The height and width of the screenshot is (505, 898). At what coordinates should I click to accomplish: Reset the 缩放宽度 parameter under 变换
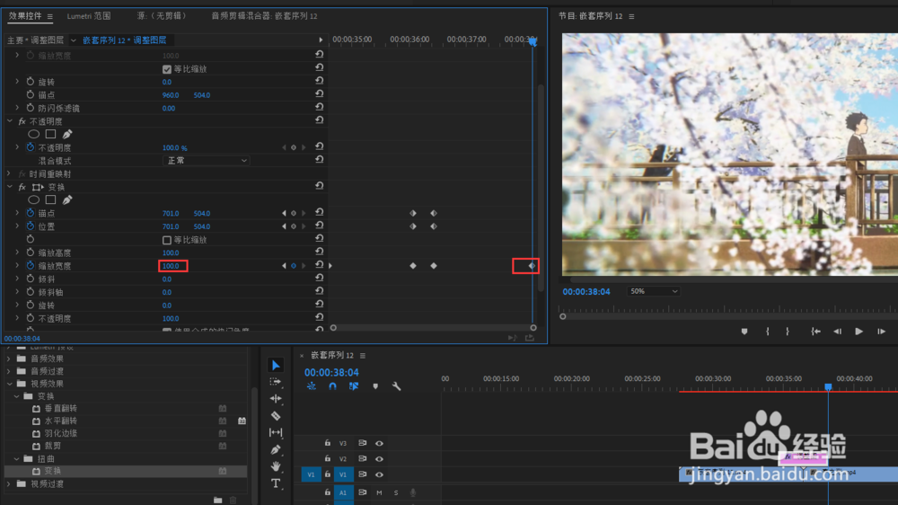tap(320, 265)
